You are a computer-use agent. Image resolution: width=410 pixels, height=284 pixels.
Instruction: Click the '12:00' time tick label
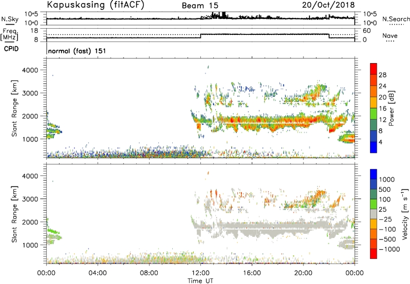tap(200, 273)
